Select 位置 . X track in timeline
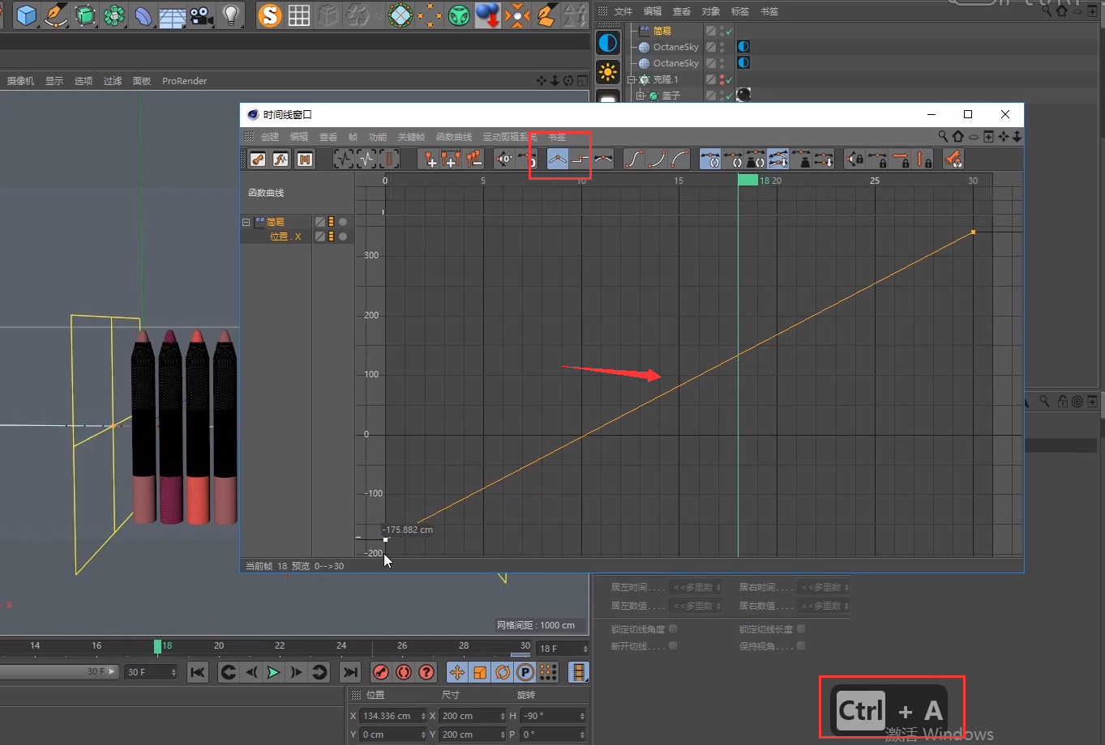The image size is (1105, 745). [285, 236]
